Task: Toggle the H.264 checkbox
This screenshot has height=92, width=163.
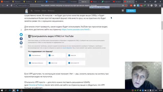Action: point(50,55)
